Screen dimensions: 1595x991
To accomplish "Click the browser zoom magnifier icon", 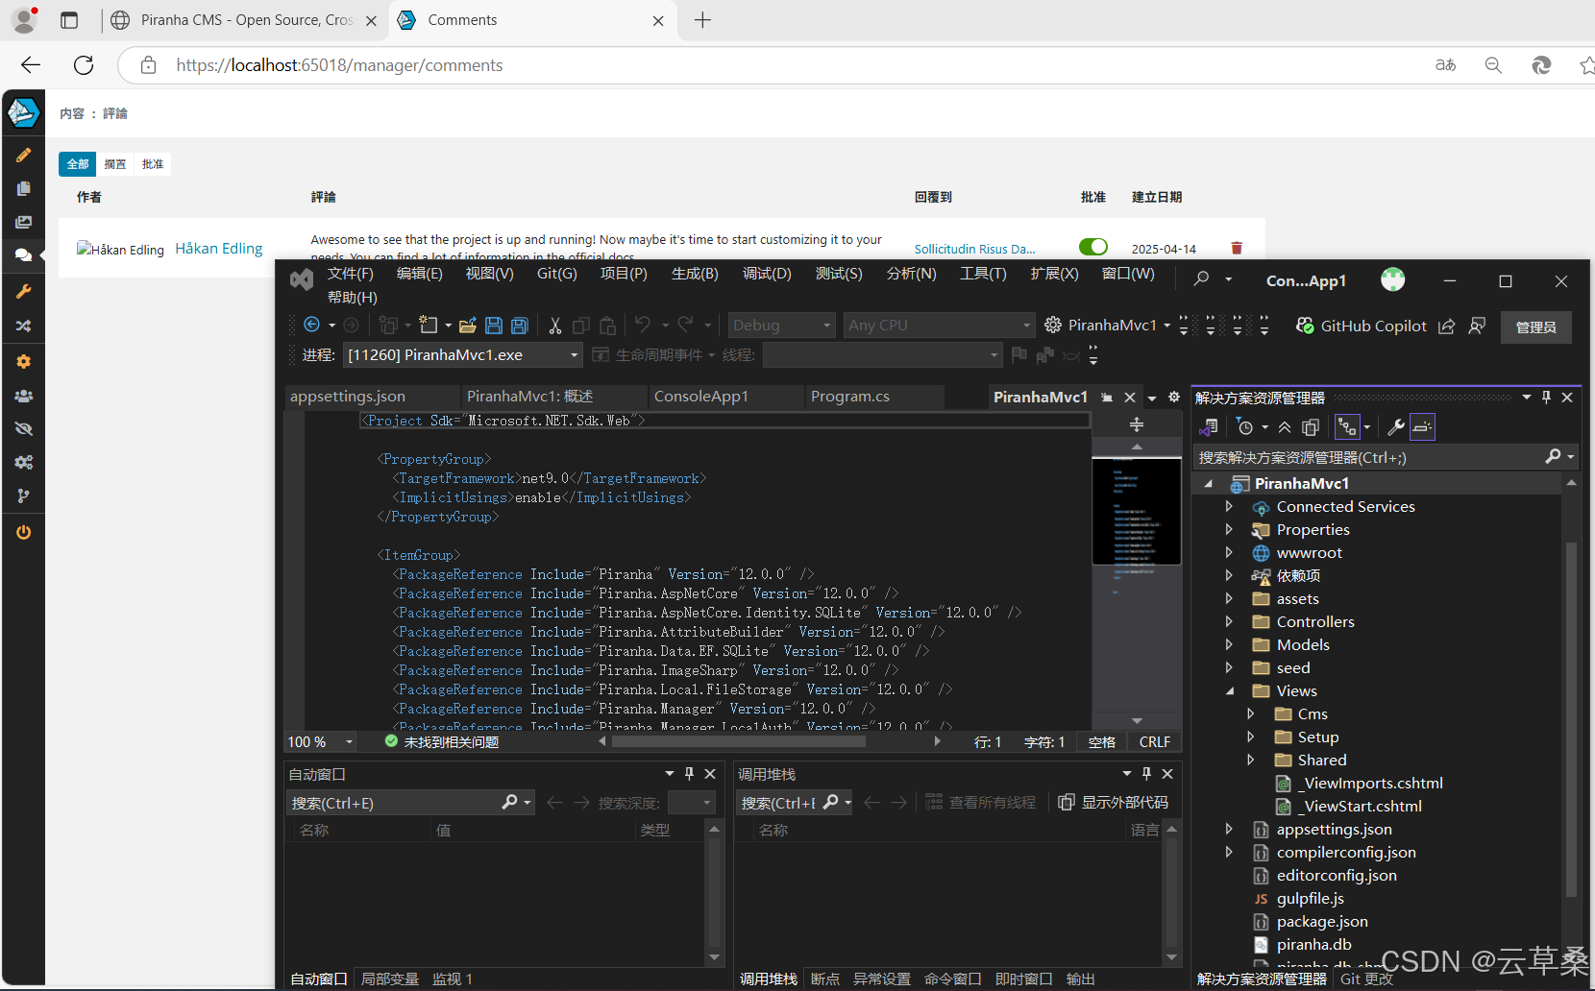I will [1493, 64].
